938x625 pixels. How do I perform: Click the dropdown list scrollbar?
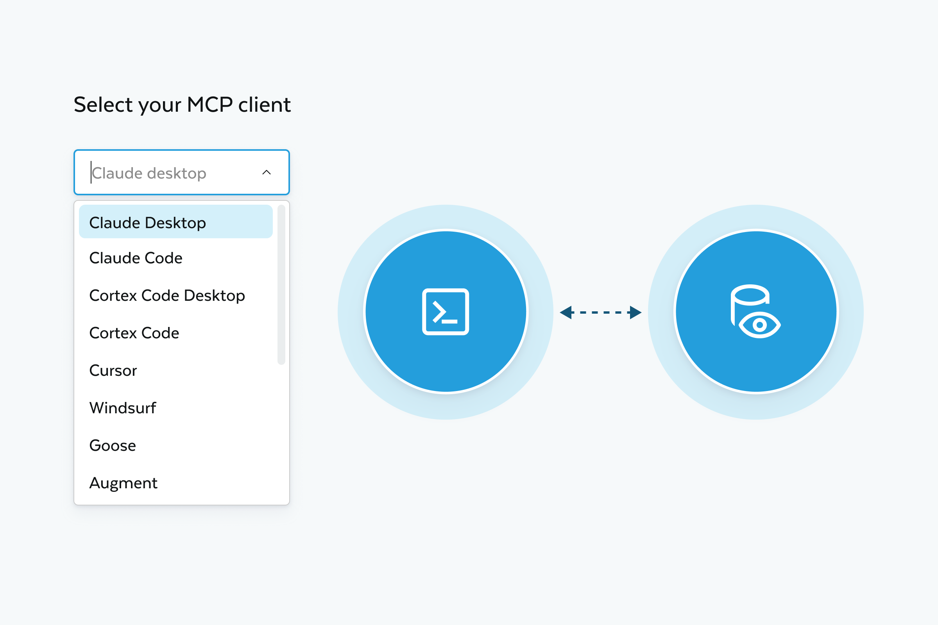(x=281, y=285)
